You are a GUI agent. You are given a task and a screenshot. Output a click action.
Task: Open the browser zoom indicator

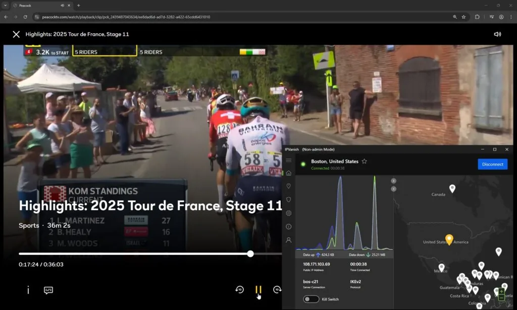tap(455, 17)
